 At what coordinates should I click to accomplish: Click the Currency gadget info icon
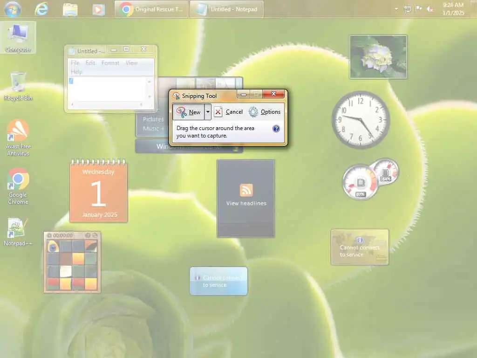pyautogui.click(x=359, y=240)
